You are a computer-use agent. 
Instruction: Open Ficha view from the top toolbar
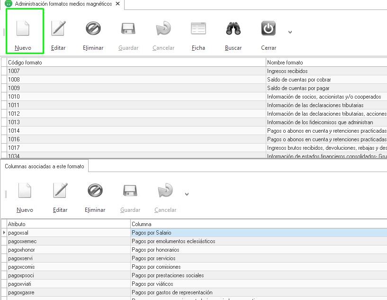(x=198, y=28)
